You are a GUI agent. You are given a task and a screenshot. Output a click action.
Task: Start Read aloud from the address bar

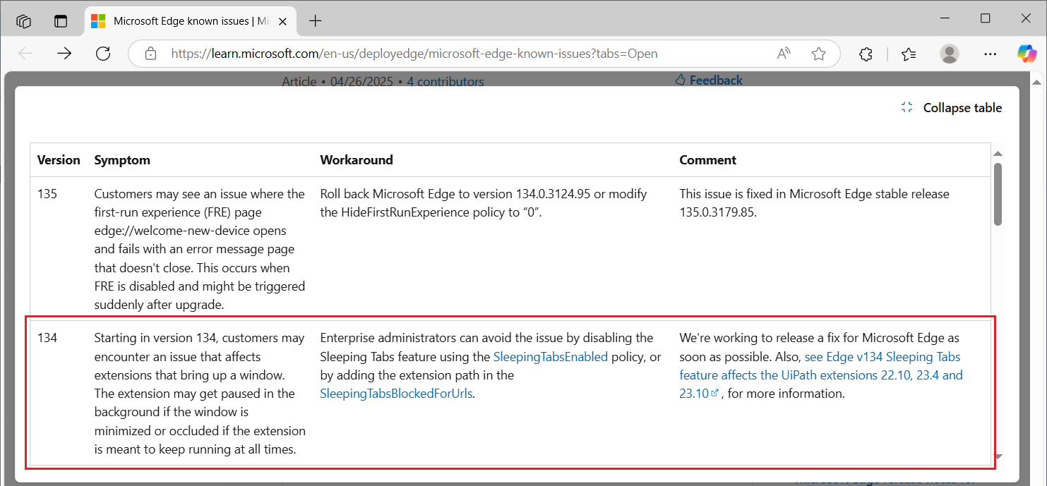click(784, 54)
